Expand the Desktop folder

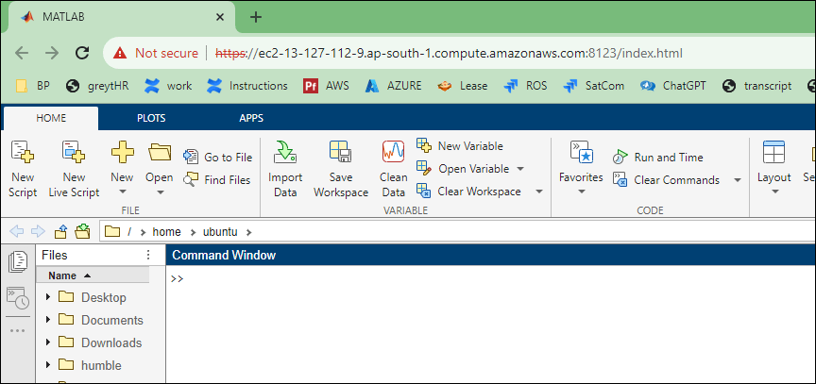point(48,296)
